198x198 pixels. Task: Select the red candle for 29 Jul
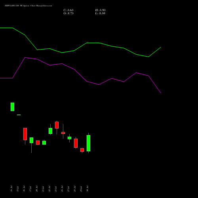pyautogui.click(x=82, y=150)
